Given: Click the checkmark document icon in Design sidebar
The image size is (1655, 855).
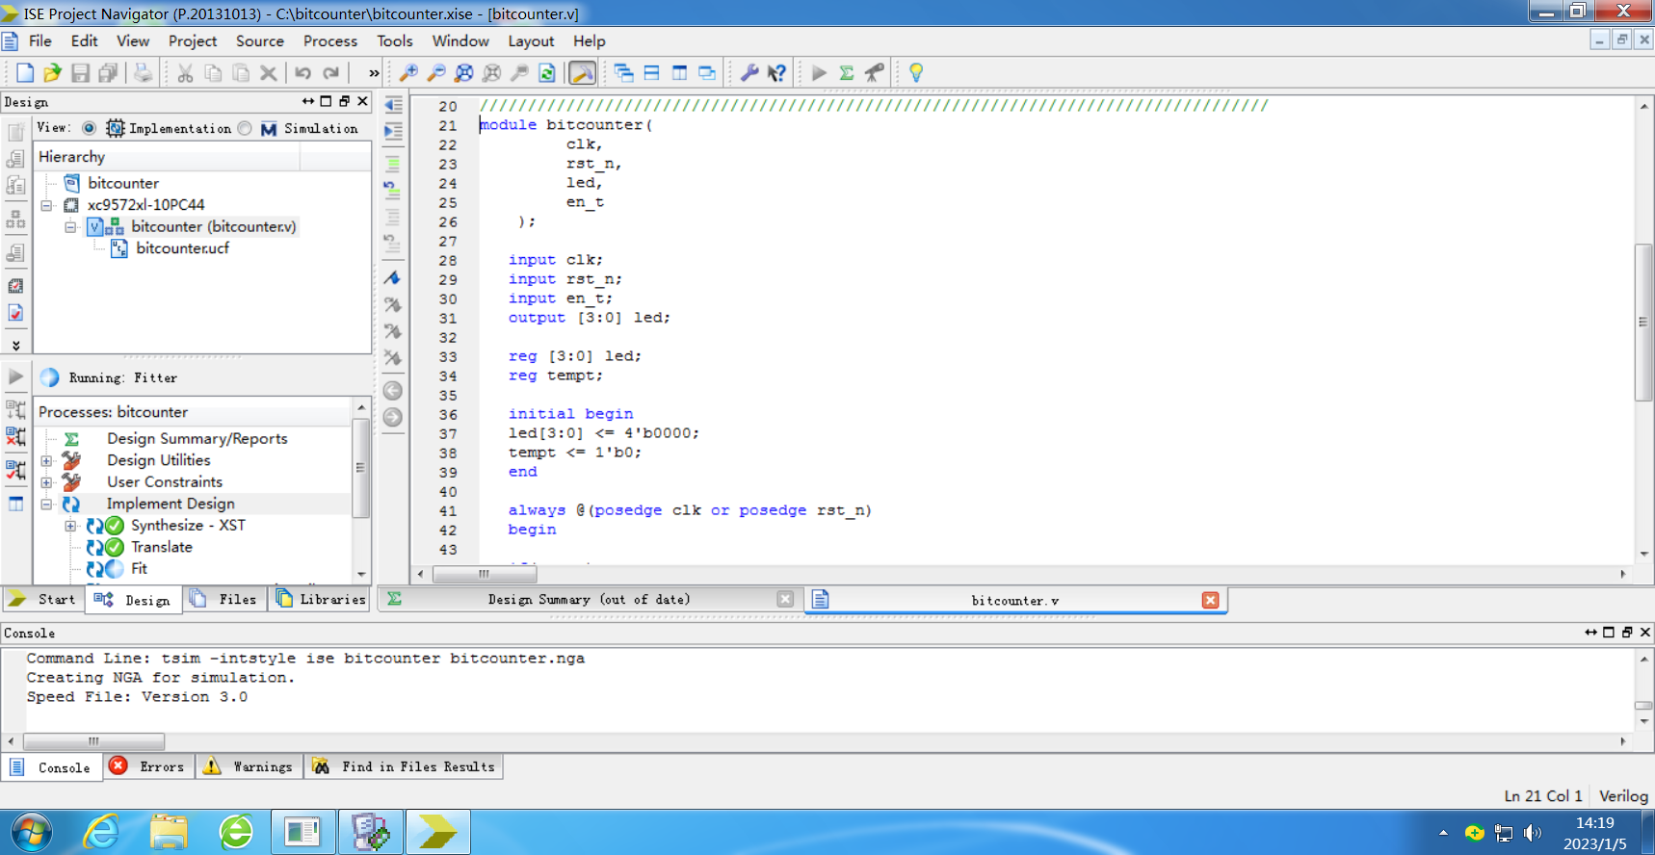Looking at the screenshot, I should coord(15,313).
